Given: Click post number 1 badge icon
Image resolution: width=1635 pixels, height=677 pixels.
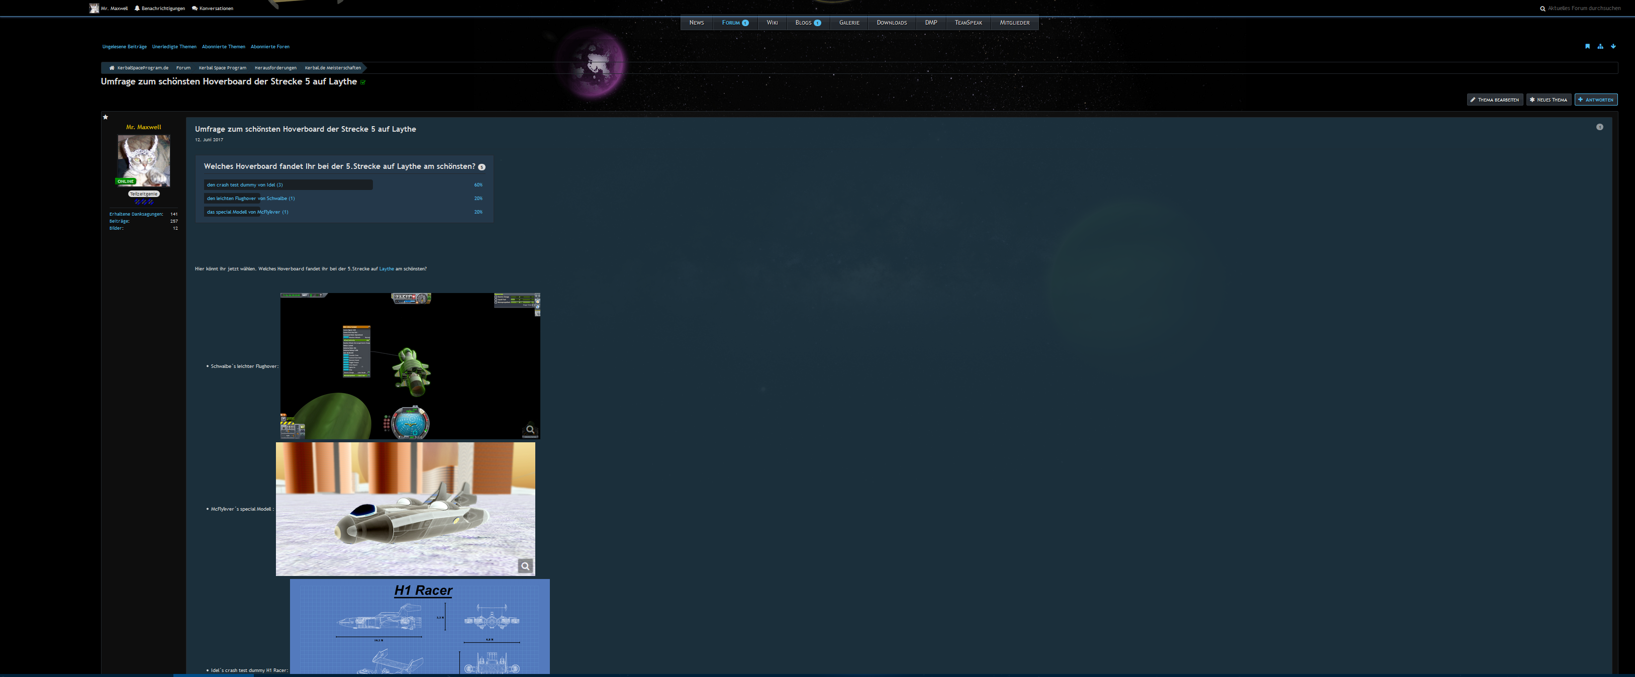Looking at the screenshot, I should coord(1599,127).
